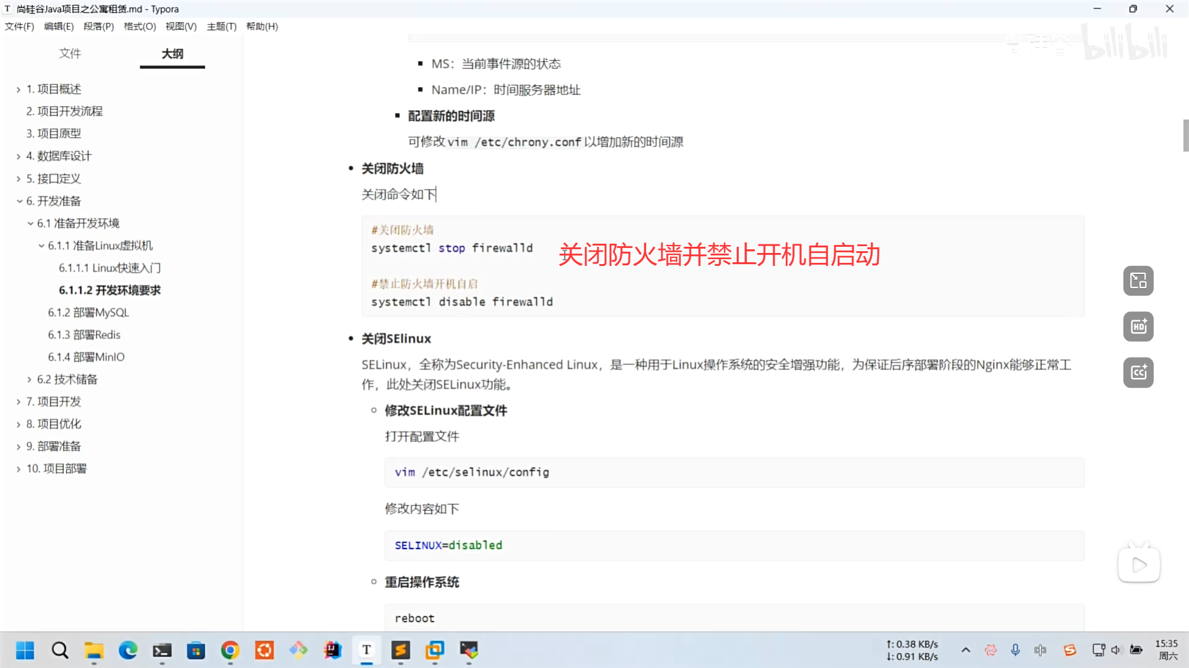1189x668 pixels.
Task: Jump to 6.1.2 部署MySQL in outline
Action: pos(89,312)
